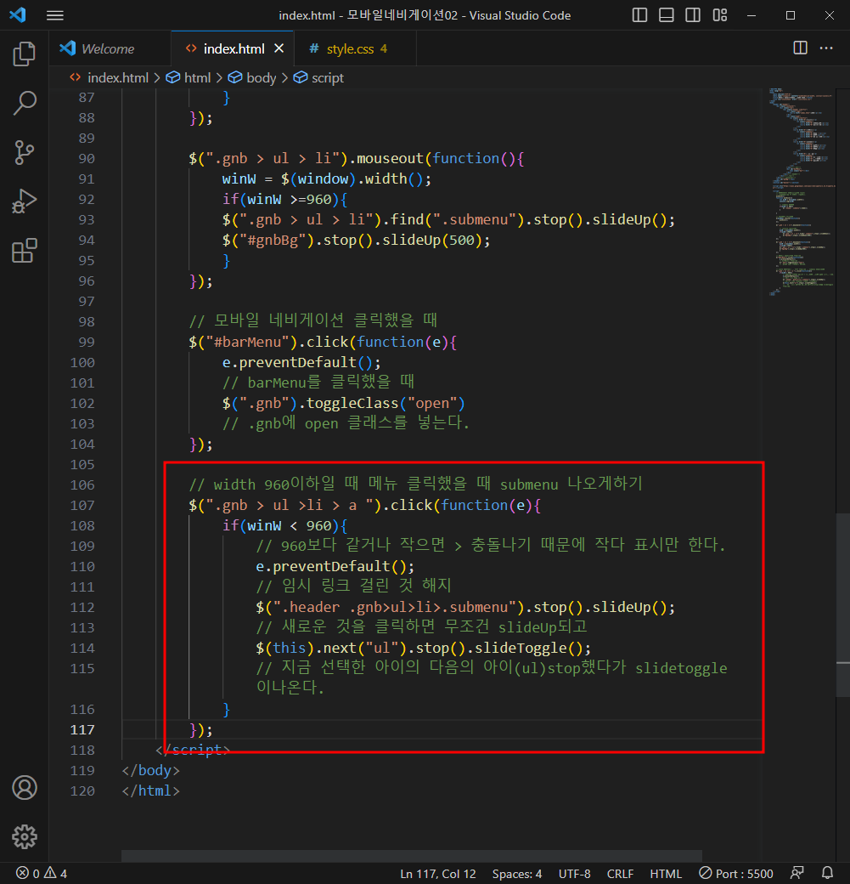Image resolution: width=850 pixels, height=884 pixels.
Task: Click warnings count 4 in status bar
Action: pos(56,873)
